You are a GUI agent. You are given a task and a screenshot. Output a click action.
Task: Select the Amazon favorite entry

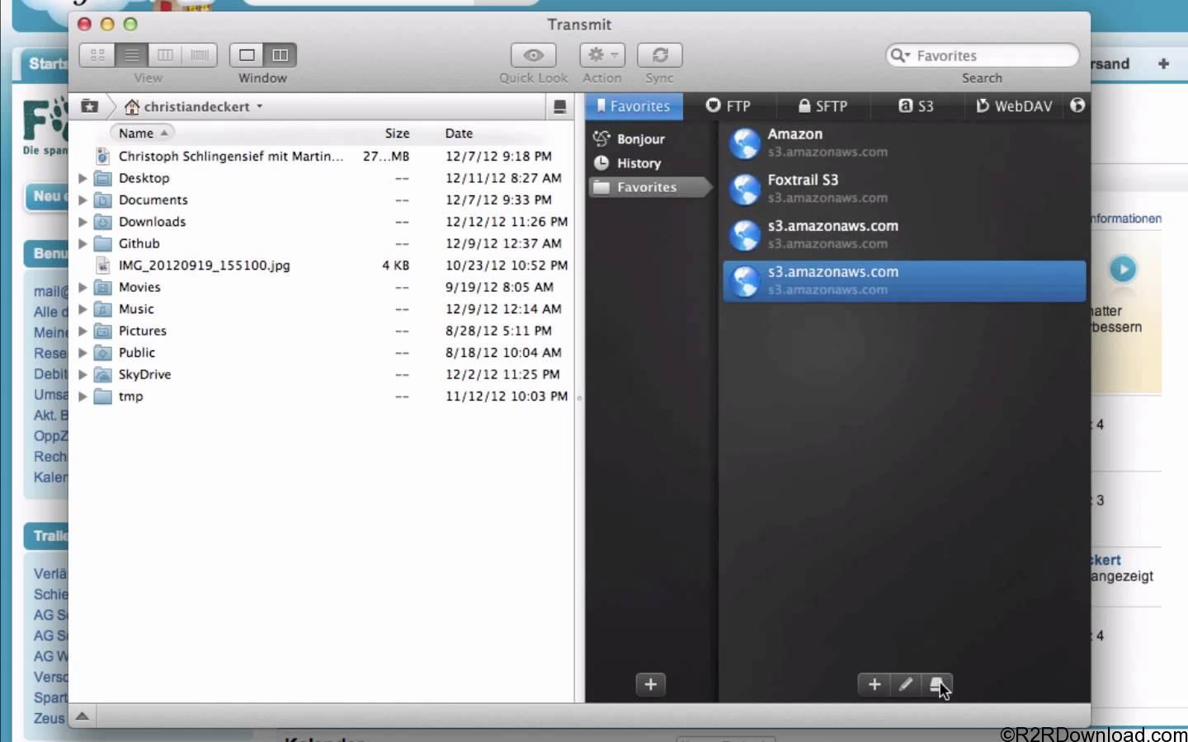904,143
